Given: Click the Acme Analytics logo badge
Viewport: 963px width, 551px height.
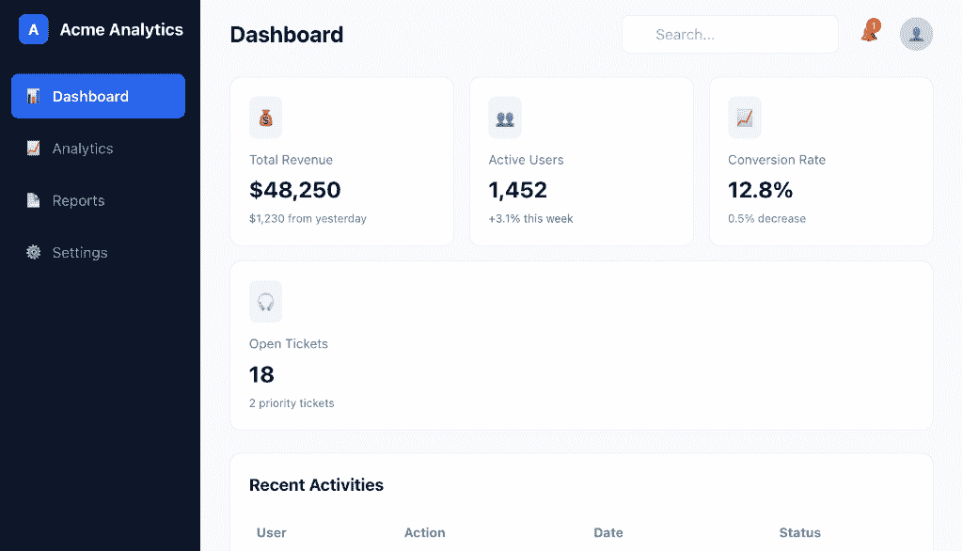Looking at the screenshot, I should click(34, 29).
